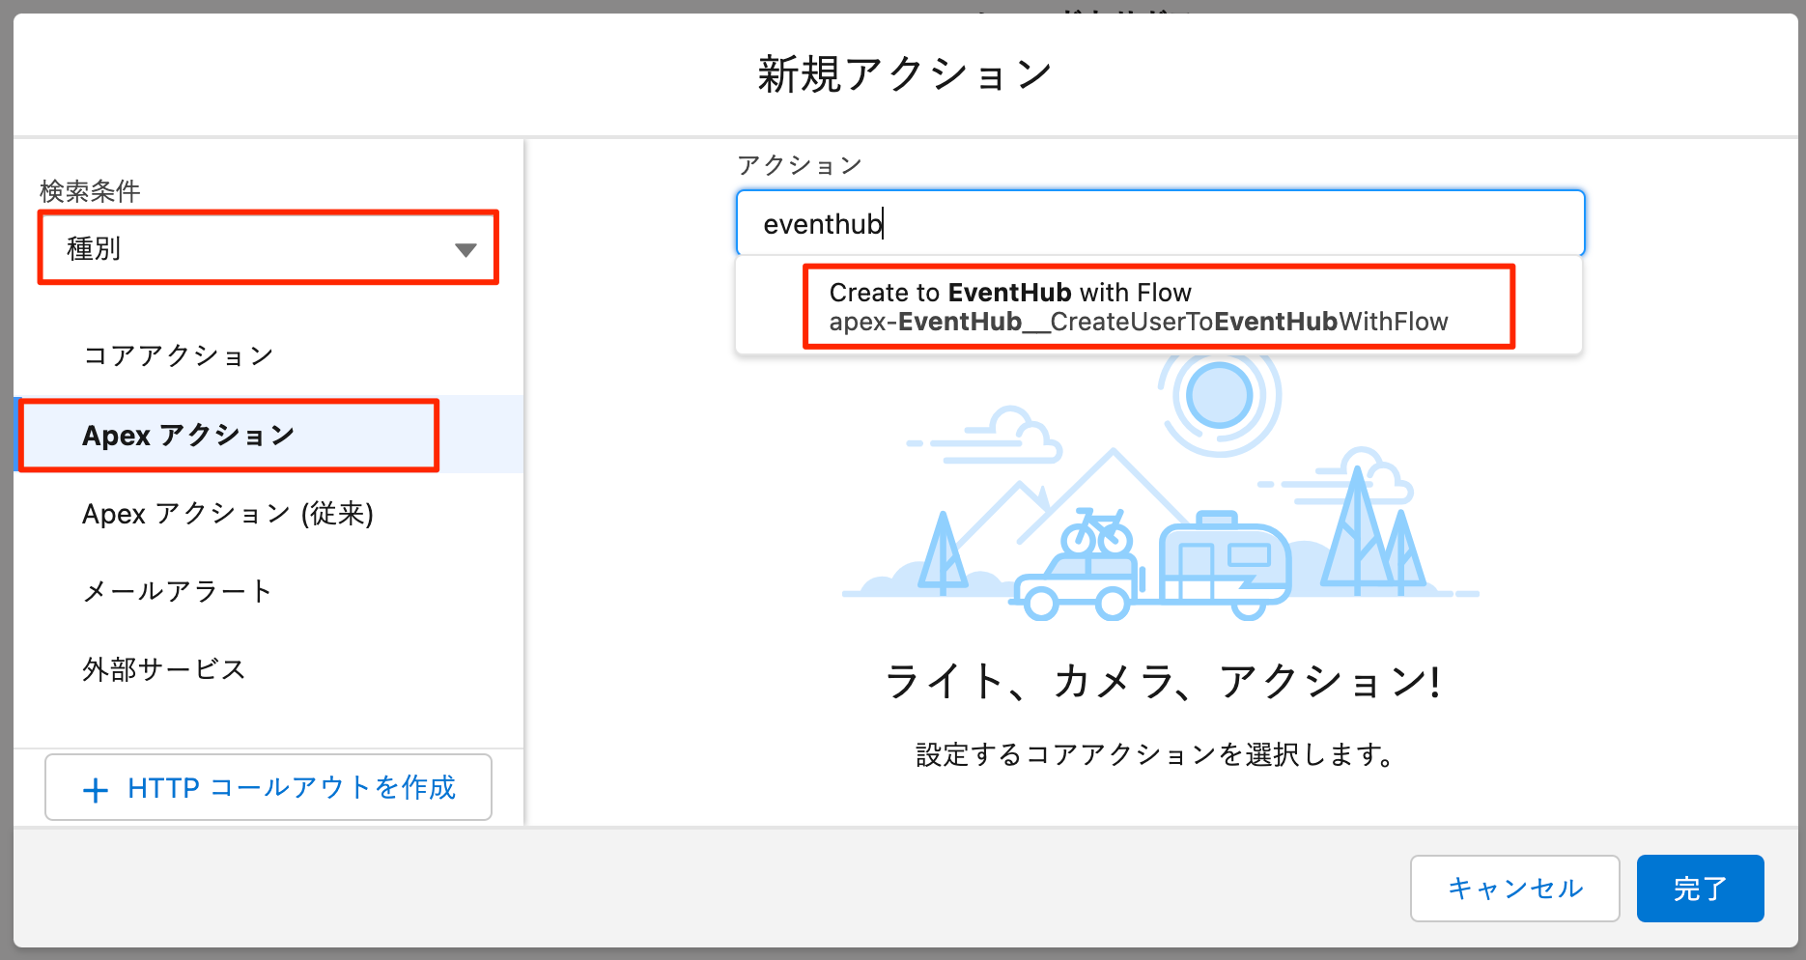Choose Create to EventHub with Flow result
Screen dimensions: 1806x960
pos(1159,306)
